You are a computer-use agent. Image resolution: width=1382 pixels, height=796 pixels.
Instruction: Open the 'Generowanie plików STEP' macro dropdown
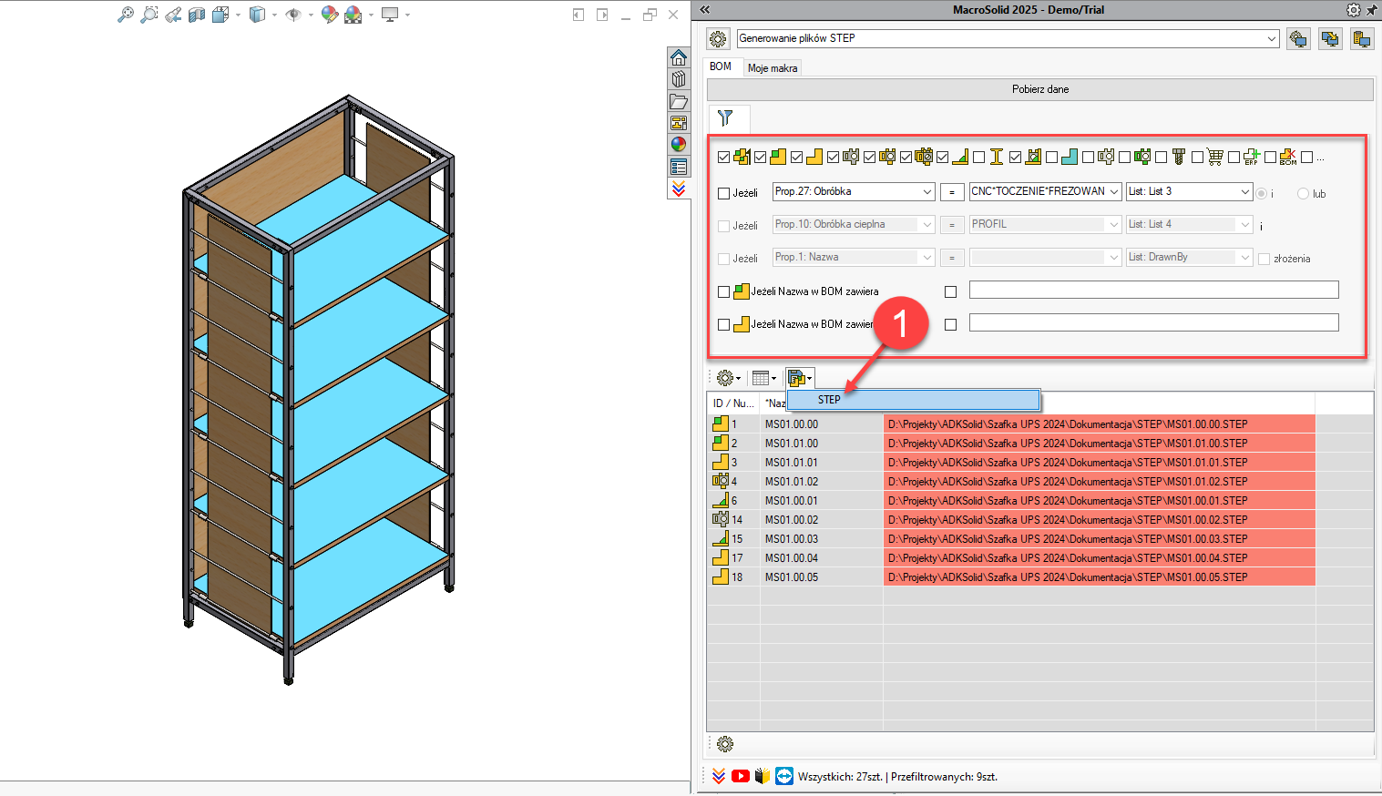(1272, 38)
